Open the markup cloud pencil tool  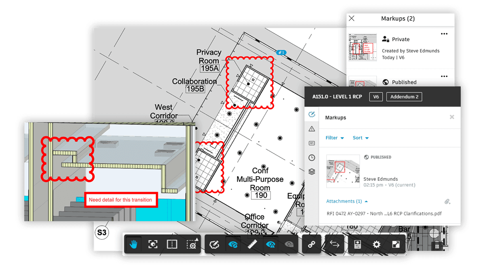[x=214, y=245]
